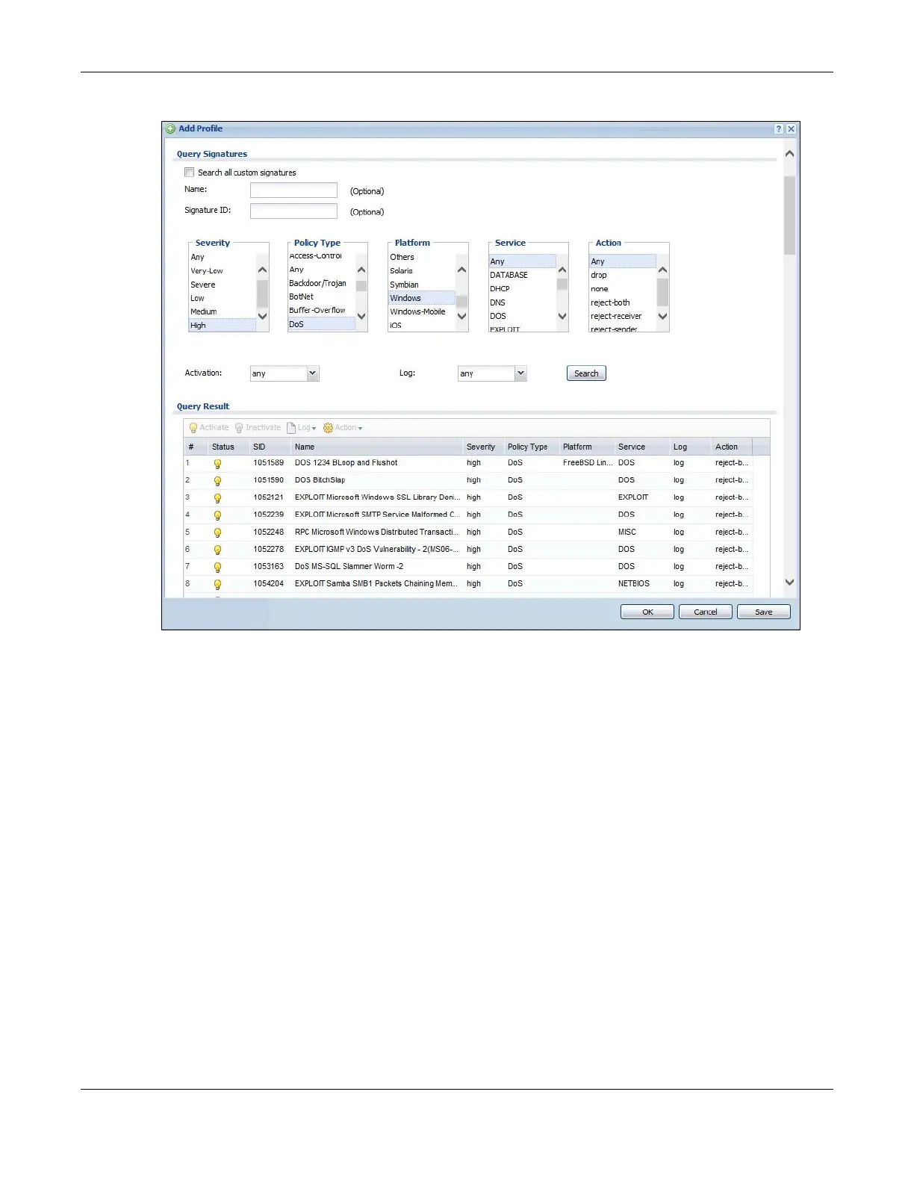Sort by SID column header
914x1183 pixels.
270,447
